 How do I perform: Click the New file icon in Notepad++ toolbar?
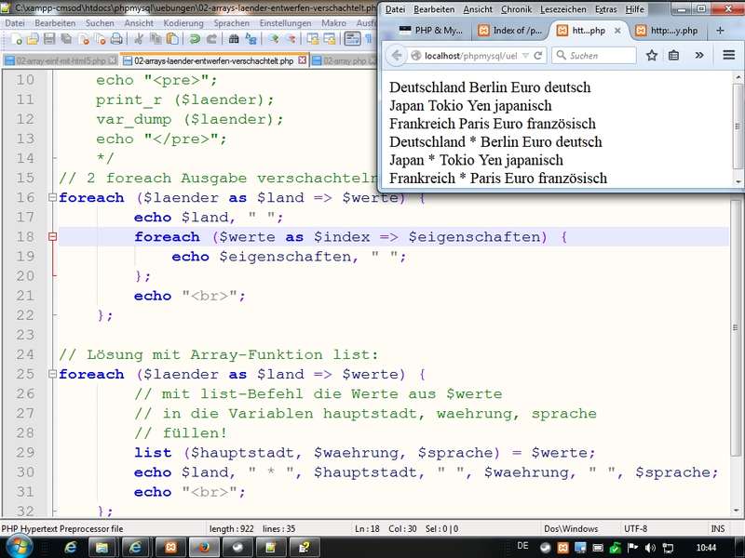pos(16,39)
